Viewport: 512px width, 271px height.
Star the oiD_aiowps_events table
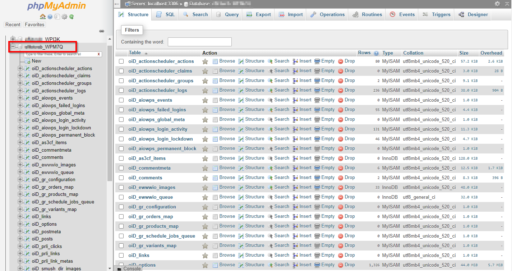205,100
